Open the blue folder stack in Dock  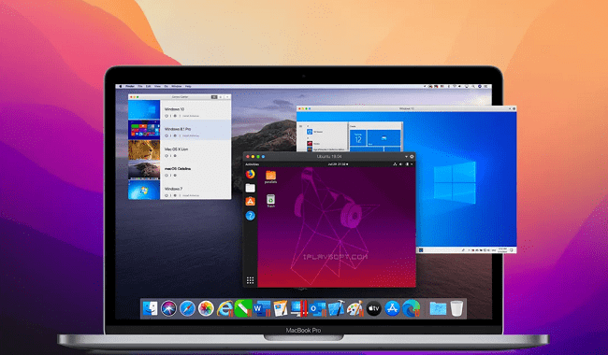click(x=438, y=308)
